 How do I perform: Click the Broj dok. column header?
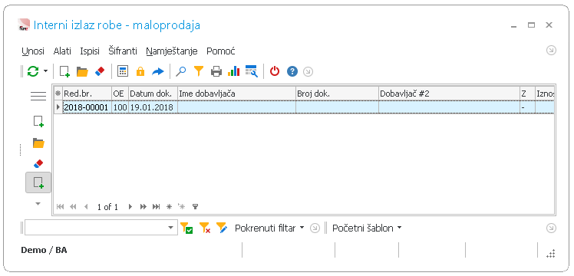tap(337, 94)
